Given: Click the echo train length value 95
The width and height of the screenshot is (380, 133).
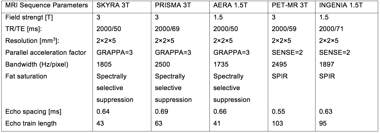Looking at the screenshot, I should pos(323,123).
